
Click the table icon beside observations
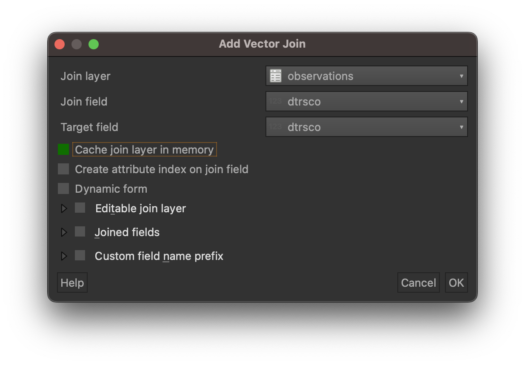point(276,76)
